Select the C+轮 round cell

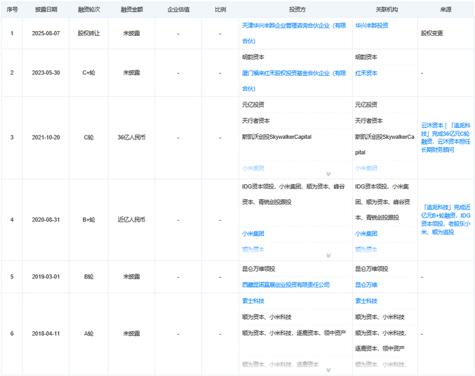[89, 72]
